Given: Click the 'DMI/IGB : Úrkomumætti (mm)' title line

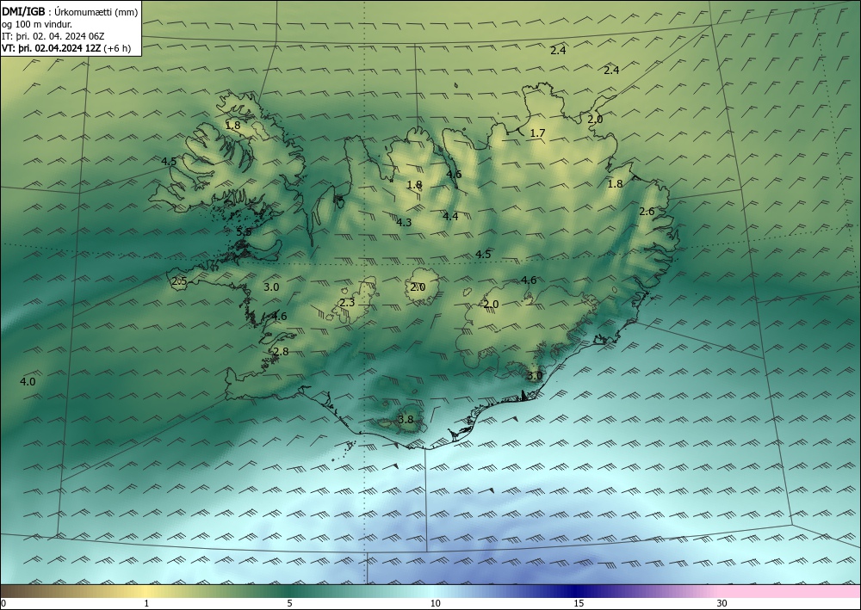Looking at the screenshot, I should 71,12.
